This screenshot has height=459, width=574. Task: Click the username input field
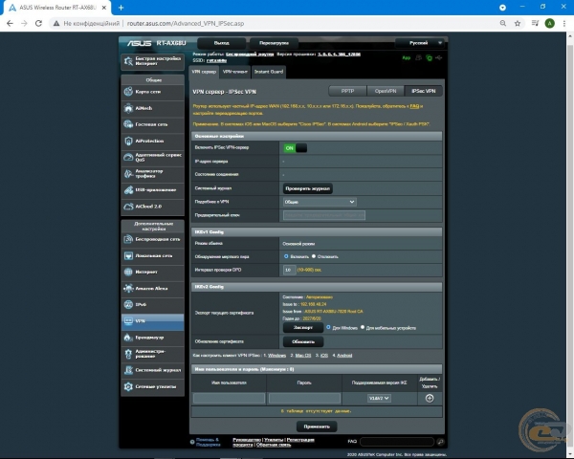tap(229, 398)
